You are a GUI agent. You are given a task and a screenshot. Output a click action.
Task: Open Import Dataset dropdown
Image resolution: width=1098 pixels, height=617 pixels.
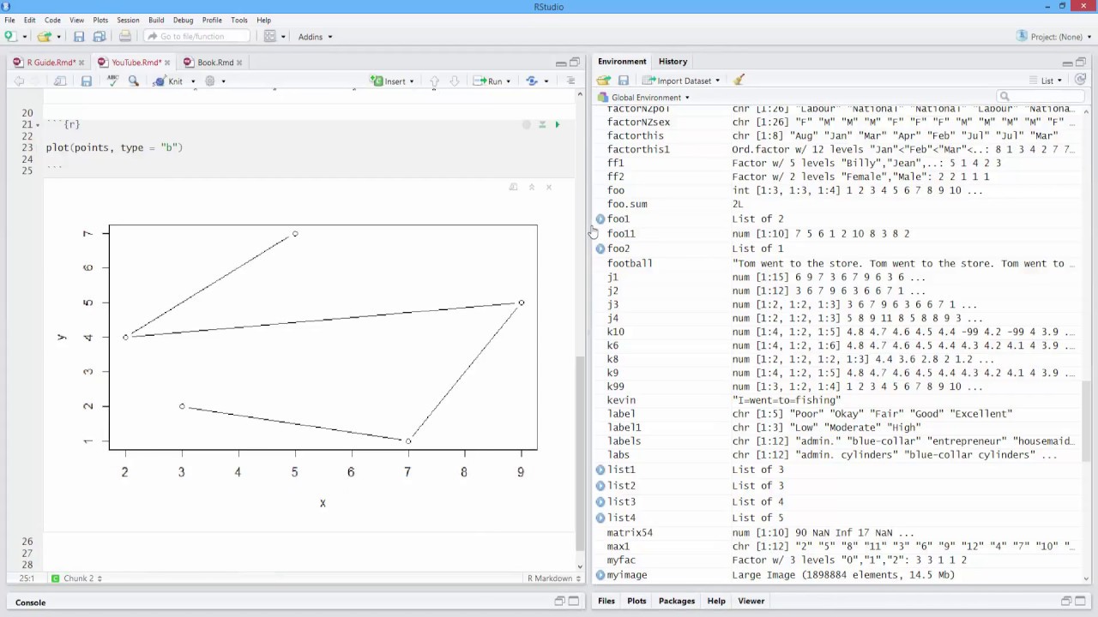(x=682, y=81)
